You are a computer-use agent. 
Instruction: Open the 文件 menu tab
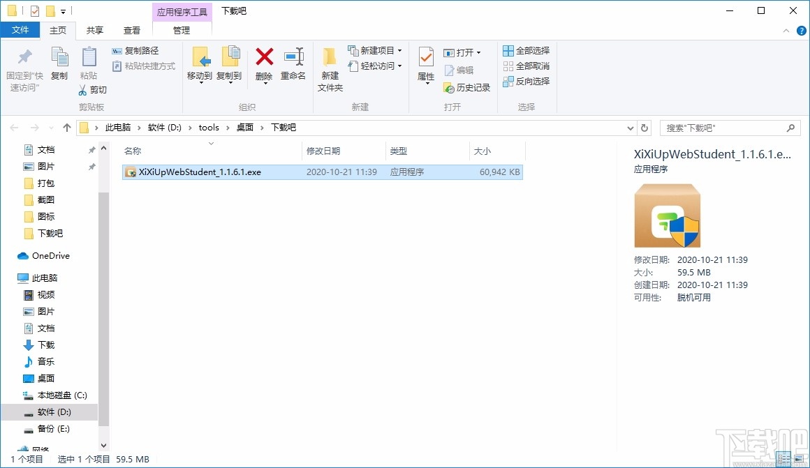click(20, 30)
